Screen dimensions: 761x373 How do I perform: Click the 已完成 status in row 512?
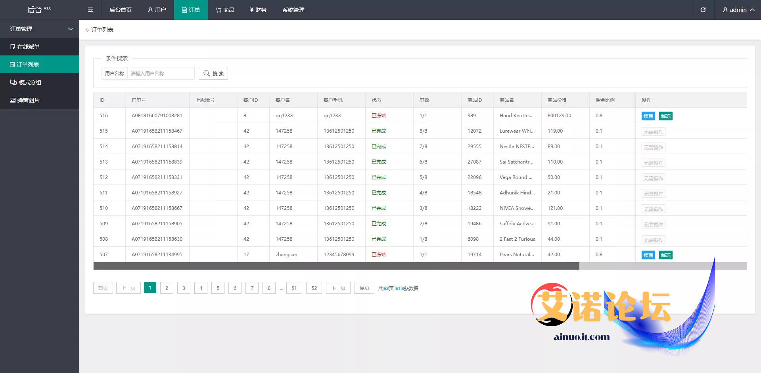click(x=379, y=177)
